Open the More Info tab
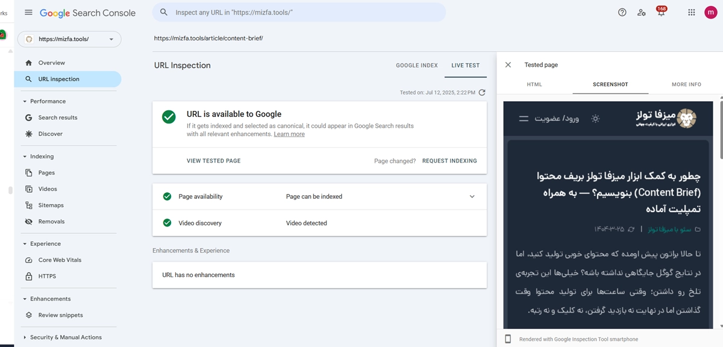Screen dimensions: 723x347 pyautogui.click(x=686, y=84)
